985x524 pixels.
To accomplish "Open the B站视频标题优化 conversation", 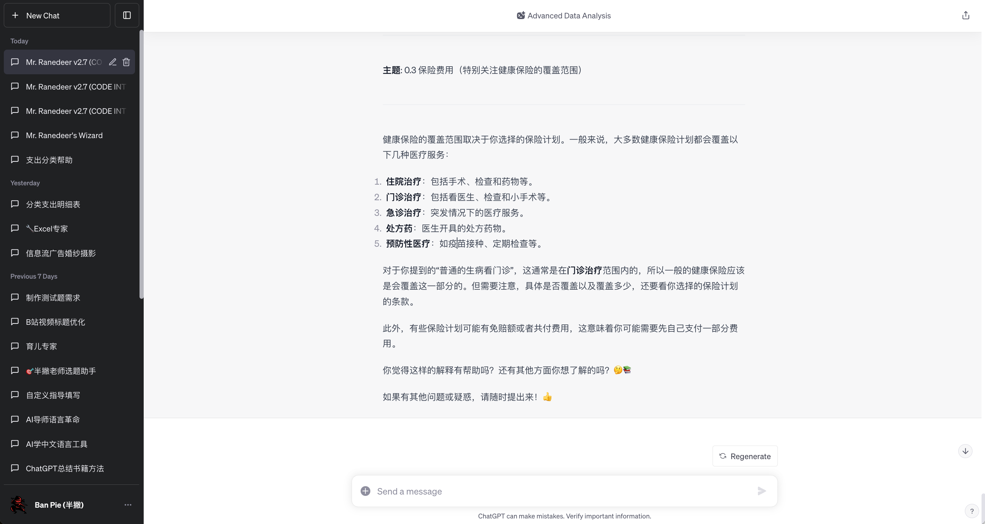I will (55, 322).
